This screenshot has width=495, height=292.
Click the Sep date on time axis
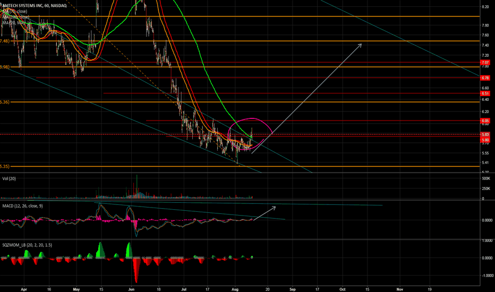pyautogui.click(x=293, y=289)
